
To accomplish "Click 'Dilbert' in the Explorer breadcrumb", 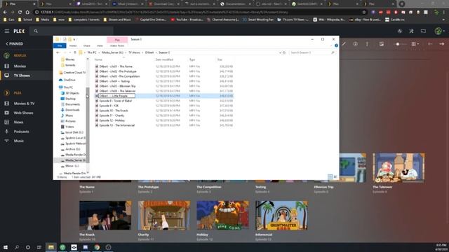I will click(149, 52).
